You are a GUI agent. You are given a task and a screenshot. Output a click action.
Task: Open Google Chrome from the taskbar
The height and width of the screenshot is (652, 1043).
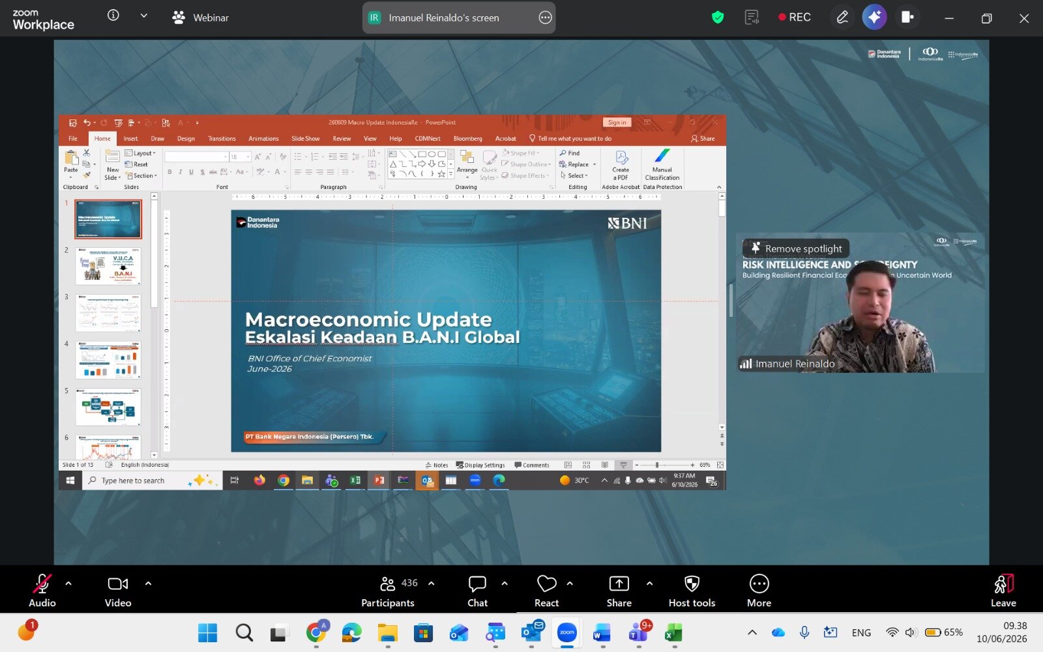click(x=316, y=632)
